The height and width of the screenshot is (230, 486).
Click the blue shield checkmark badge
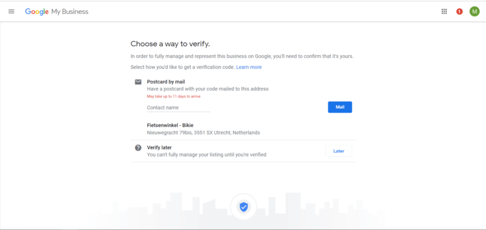[244, 207]
